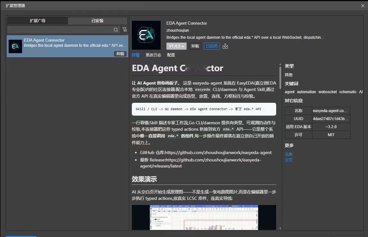Click the 更多 section heading
Image resolution: width=368 pixels, height=237 pixels.
(x=289, y=145)
